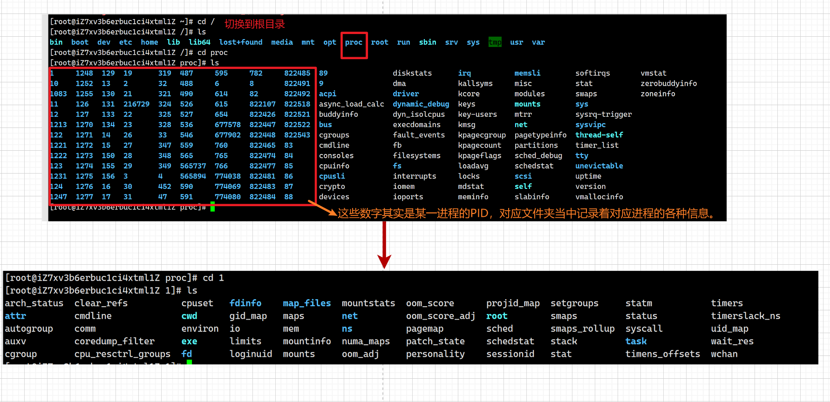The width and height of the screenshot is (830, 402).
Task: Click the red annotation '切换到根目录'
Action: point(255,24)
